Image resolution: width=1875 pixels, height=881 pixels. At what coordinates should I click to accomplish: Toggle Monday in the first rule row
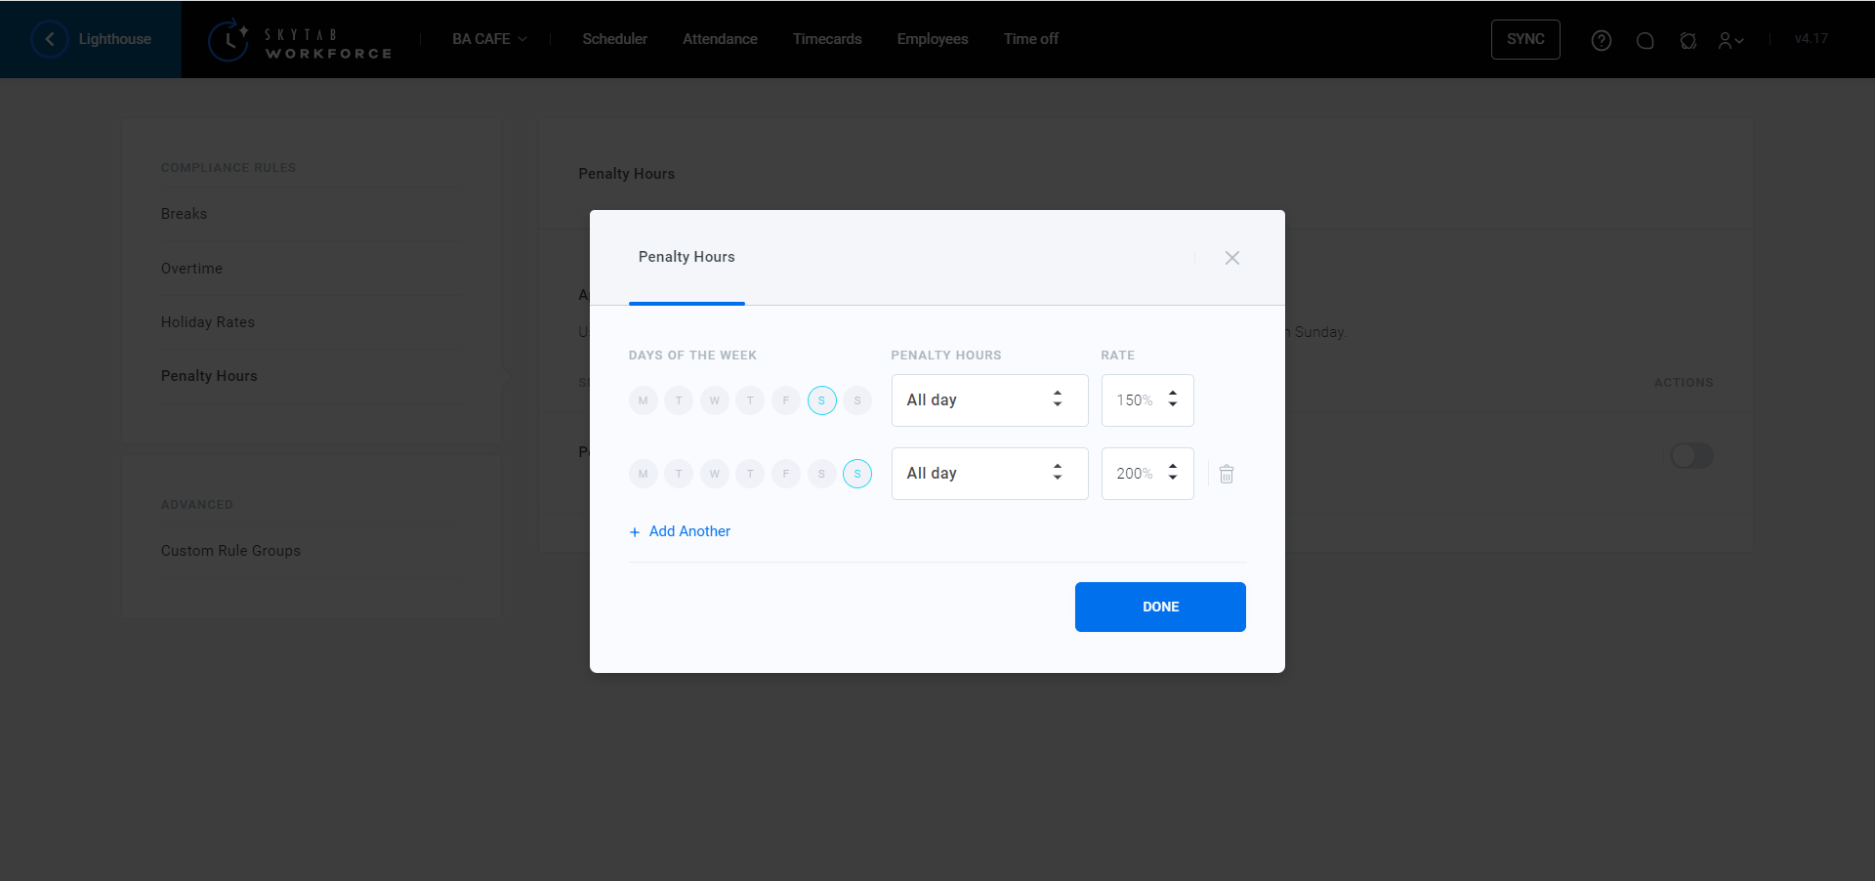pyautogui.click(x=643, y=400)
